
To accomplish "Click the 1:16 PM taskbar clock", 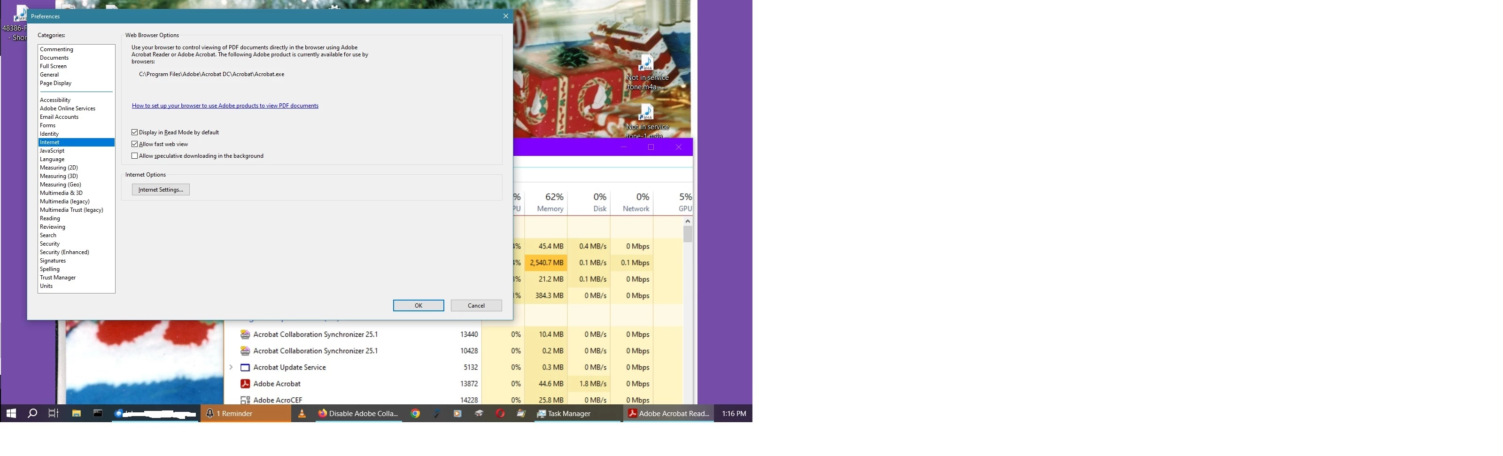I will click(734, 413).
